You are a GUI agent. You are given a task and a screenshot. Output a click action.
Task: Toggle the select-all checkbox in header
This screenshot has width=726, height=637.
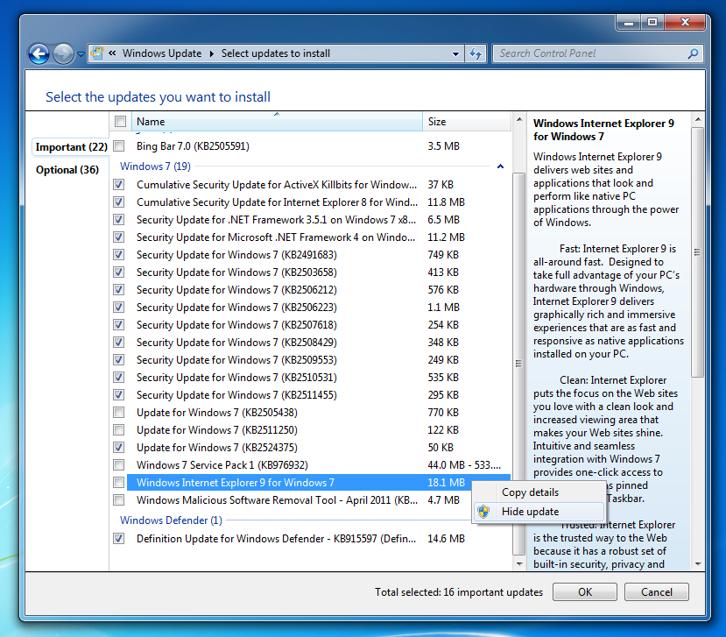pos(120,122)
